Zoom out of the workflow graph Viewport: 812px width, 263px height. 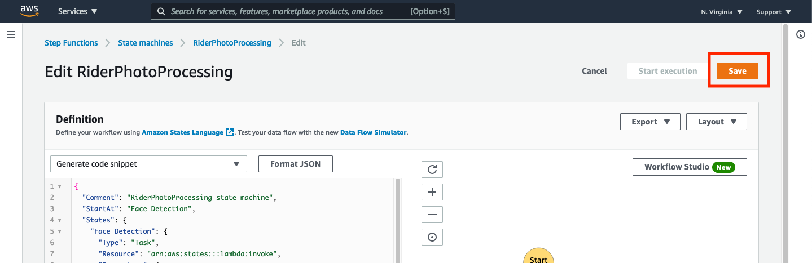pyautogui.click(x=432, y=215)
